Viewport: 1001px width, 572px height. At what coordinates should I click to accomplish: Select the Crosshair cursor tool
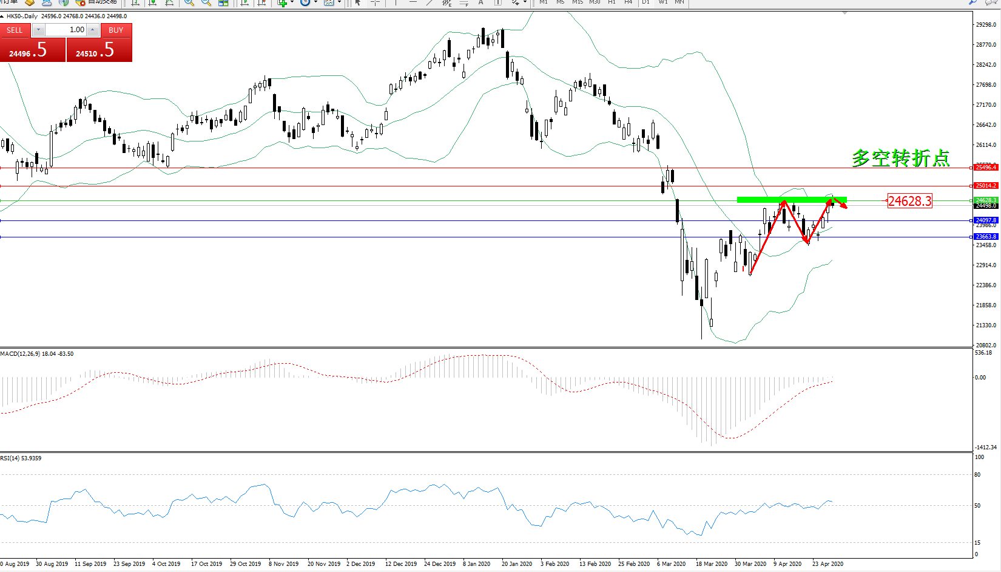click(x=376, y=2)
